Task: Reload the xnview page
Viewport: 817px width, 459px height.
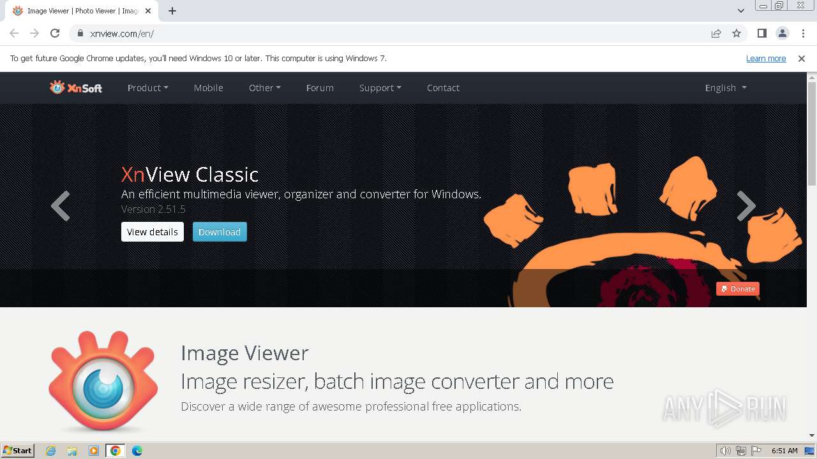Action: (x=55, y=33)
